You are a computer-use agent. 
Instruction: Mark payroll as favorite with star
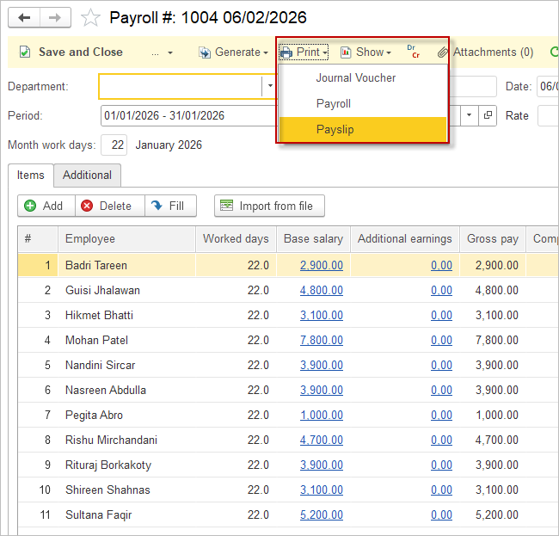tap(89, 18)
